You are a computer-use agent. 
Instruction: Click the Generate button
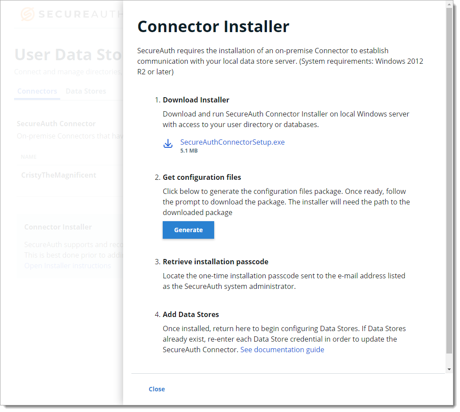click(188, 230)
